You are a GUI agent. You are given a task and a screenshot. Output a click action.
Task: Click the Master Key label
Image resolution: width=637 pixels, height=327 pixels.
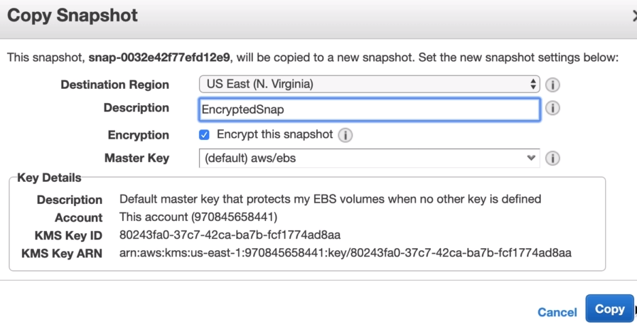coord(136,158)
